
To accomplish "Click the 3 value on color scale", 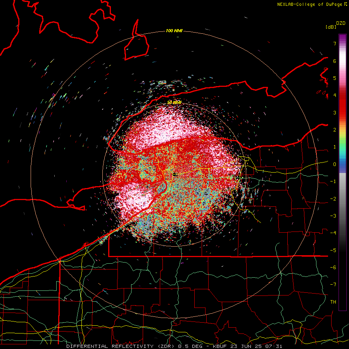I will click(x=335, y=112).
